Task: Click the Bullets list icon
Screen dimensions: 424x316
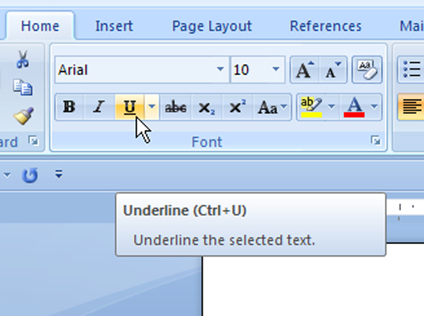Action: 411,70
